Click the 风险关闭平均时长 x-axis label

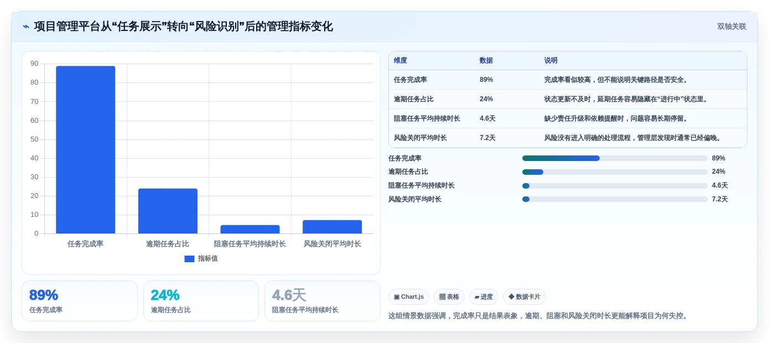click(332, 243)
